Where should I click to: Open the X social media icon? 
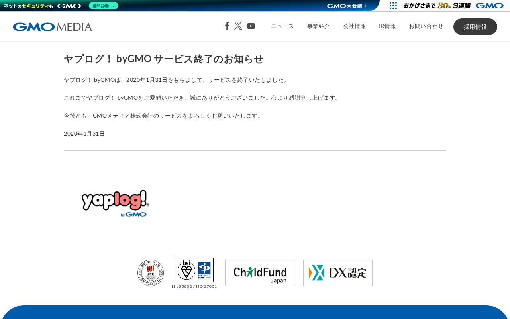click(x=238, y=26)
